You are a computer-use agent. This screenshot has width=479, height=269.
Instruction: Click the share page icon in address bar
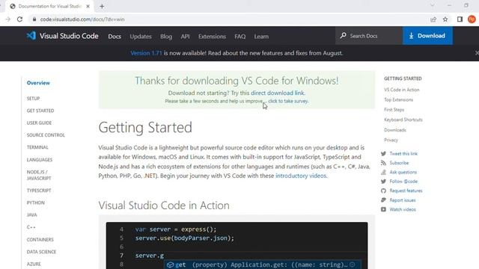click(433, 19)
